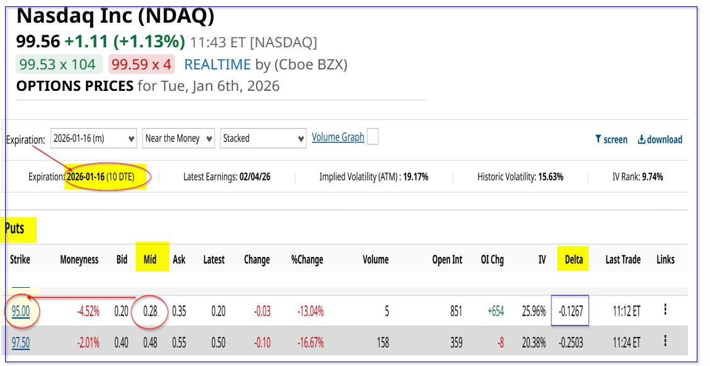Expand the Near the Money dropdown

tap(178, 138)
